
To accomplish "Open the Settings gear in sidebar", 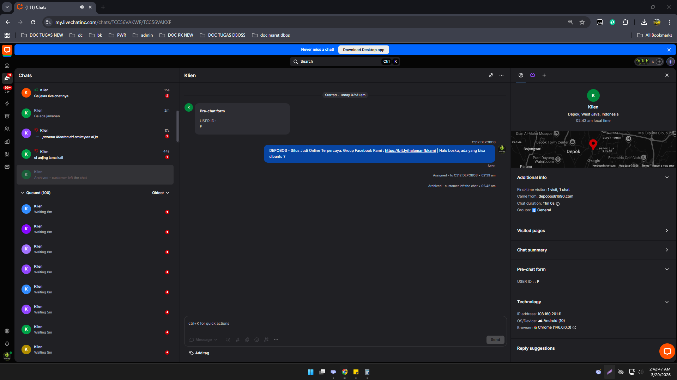I will pos(7,331).
